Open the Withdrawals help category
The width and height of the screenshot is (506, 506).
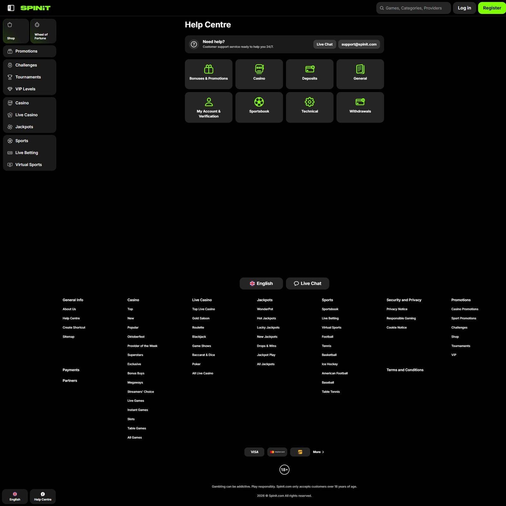click(360, 108)
